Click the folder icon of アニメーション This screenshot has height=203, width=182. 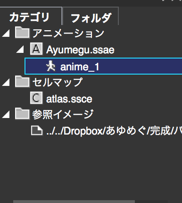pyautogui.click(x=22, y=33)
